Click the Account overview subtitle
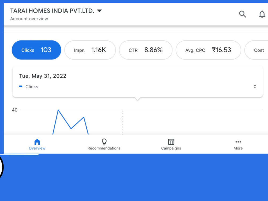Screen dimensions: 268x201 click(29, 19)
